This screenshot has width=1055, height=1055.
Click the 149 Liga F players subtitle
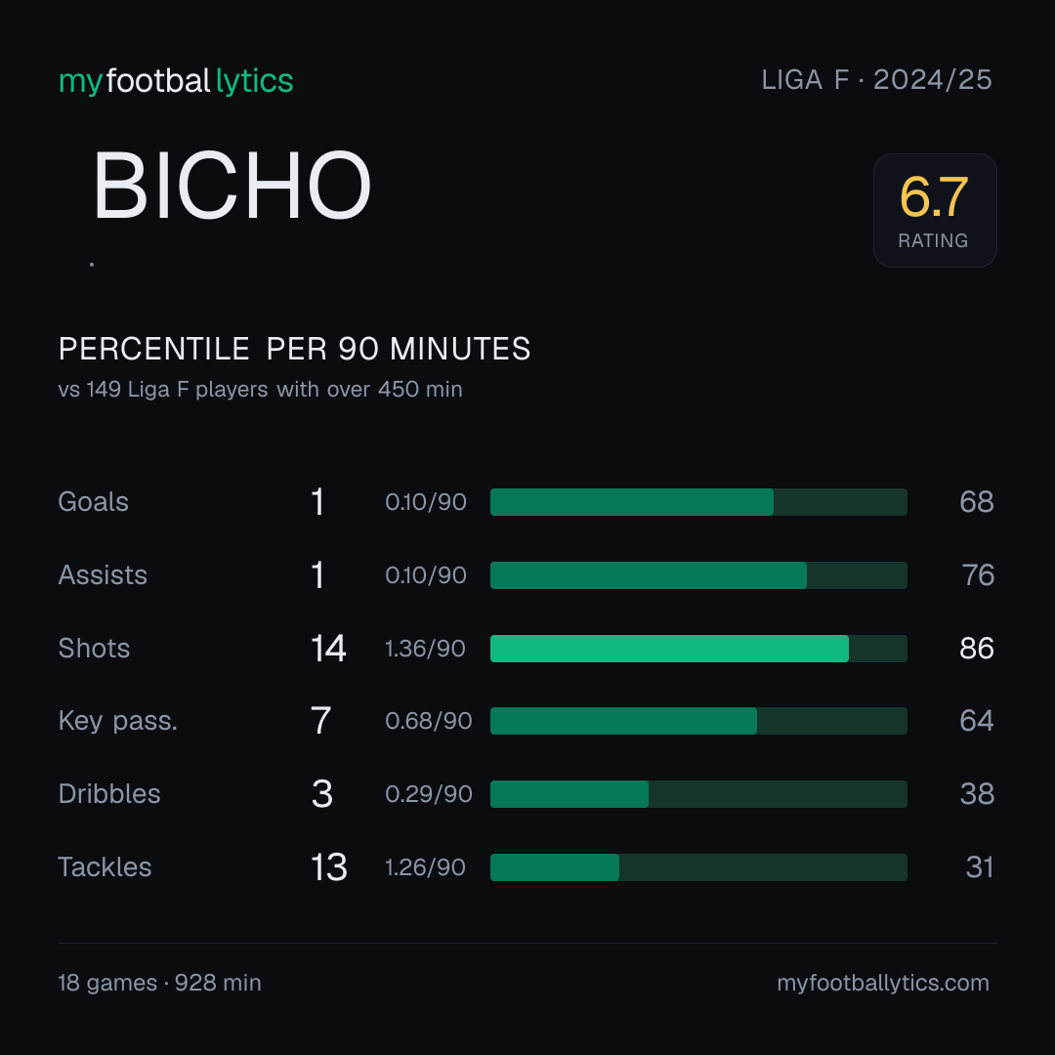[260, 390]
